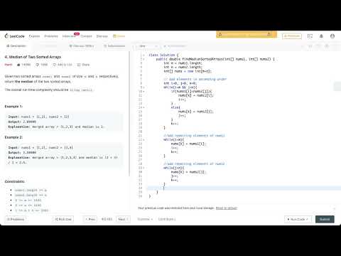Submit the solution
Viewport: 341px width, 256px height.
point(325,219)
